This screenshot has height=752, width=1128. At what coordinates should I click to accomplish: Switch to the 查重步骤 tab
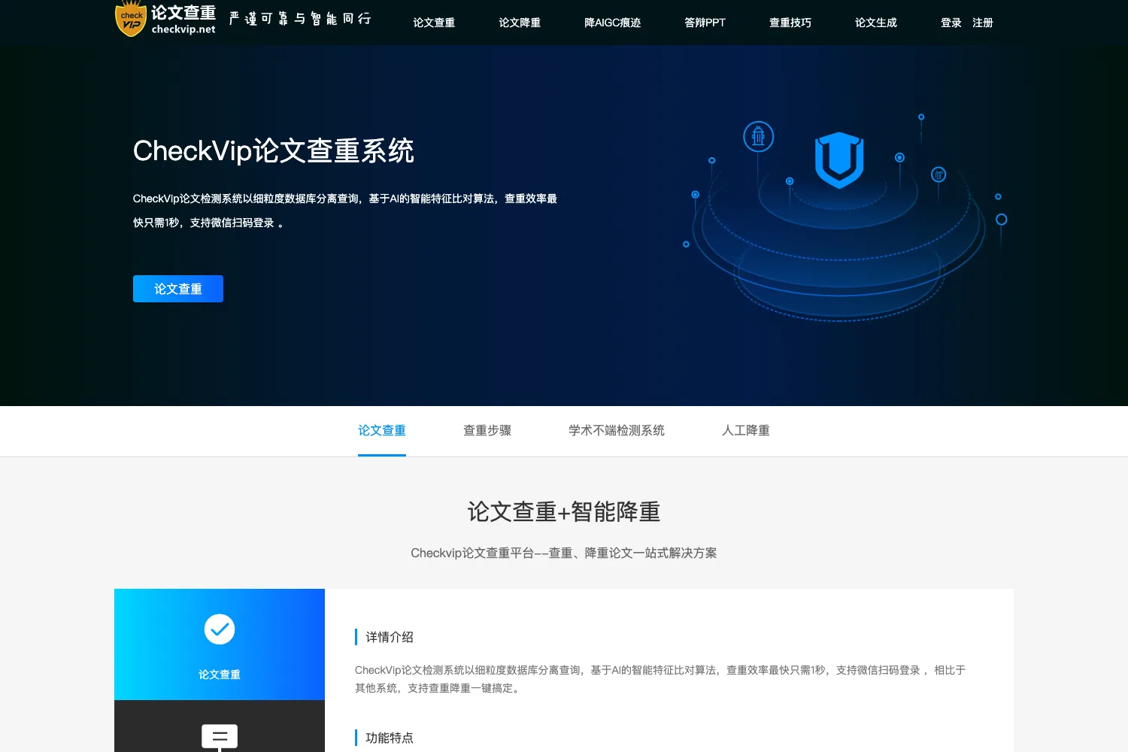click(x=487, y=430)
